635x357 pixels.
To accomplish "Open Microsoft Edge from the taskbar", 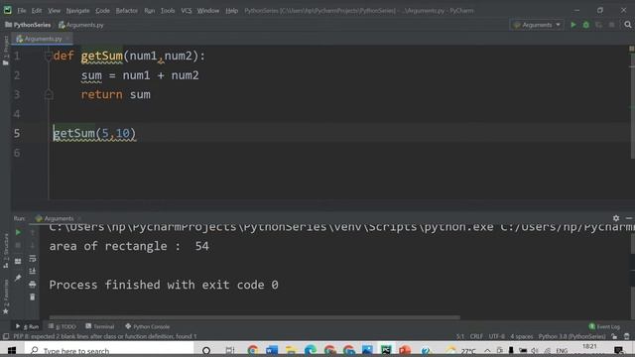I will click(311, 350).
